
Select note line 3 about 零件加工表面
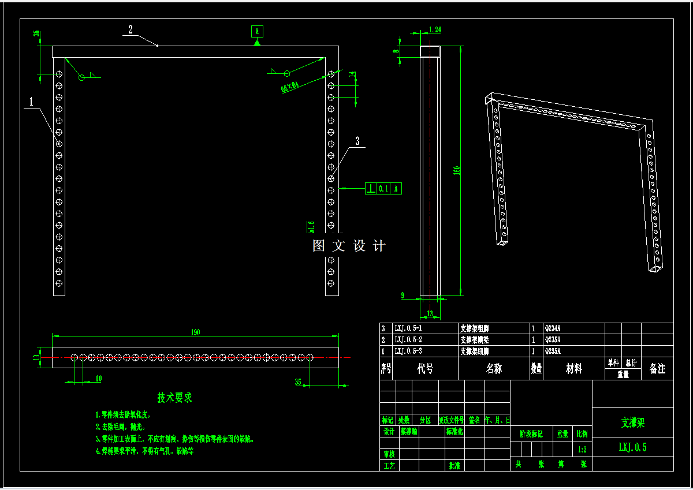tap(175, 439)
